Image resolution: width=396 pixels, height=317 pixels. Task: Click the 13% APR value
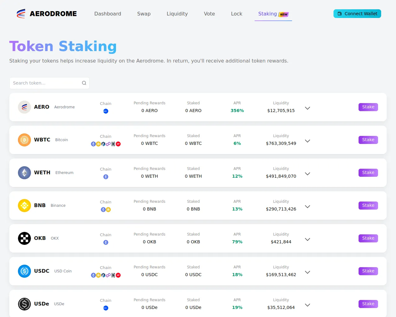(237, 209)
